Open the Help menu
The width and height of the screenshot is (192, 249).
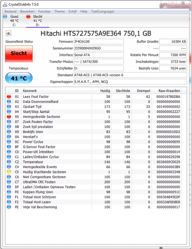84,12
